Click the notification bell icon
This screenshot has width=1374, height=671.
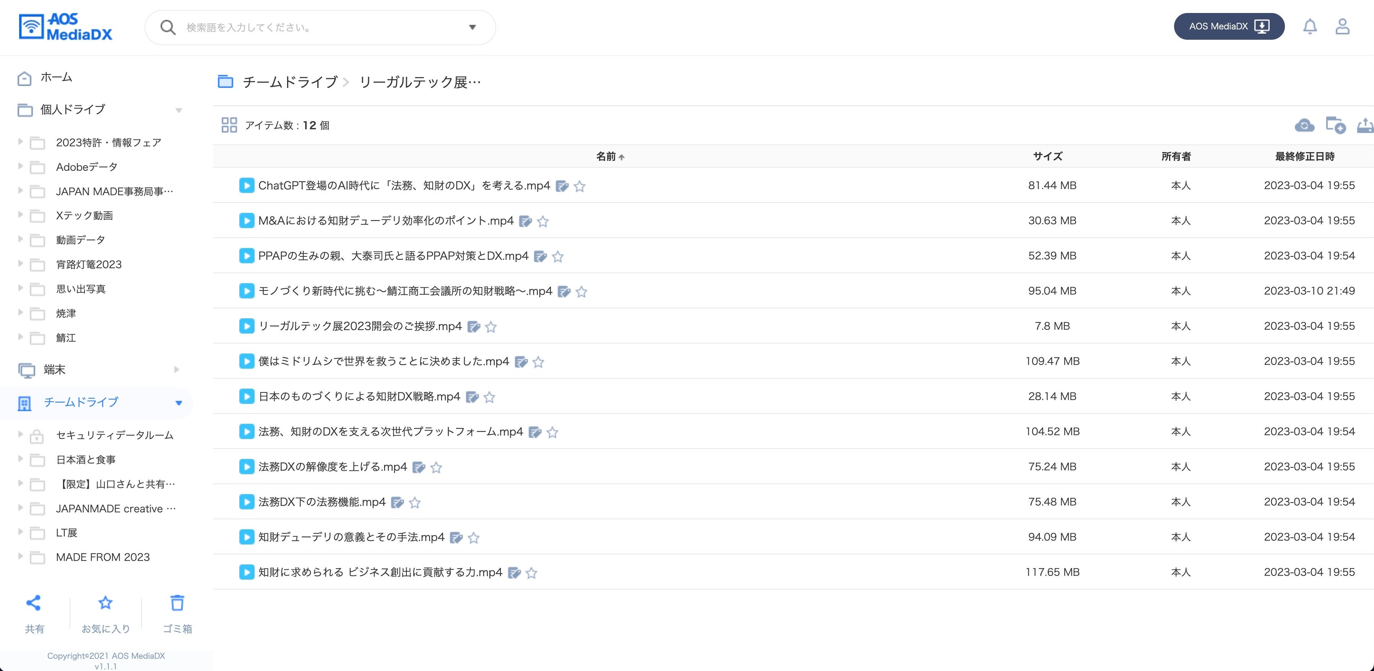pos(1309,27)
